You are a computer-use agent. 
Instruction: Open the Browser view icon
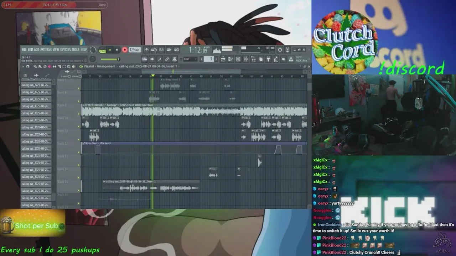253,59
